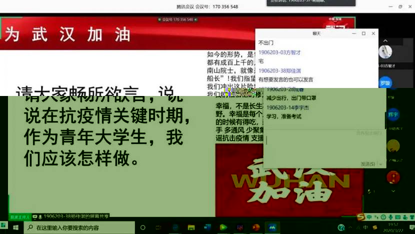Open the orange PowerPoint icon on taskbar

point(255,227)
